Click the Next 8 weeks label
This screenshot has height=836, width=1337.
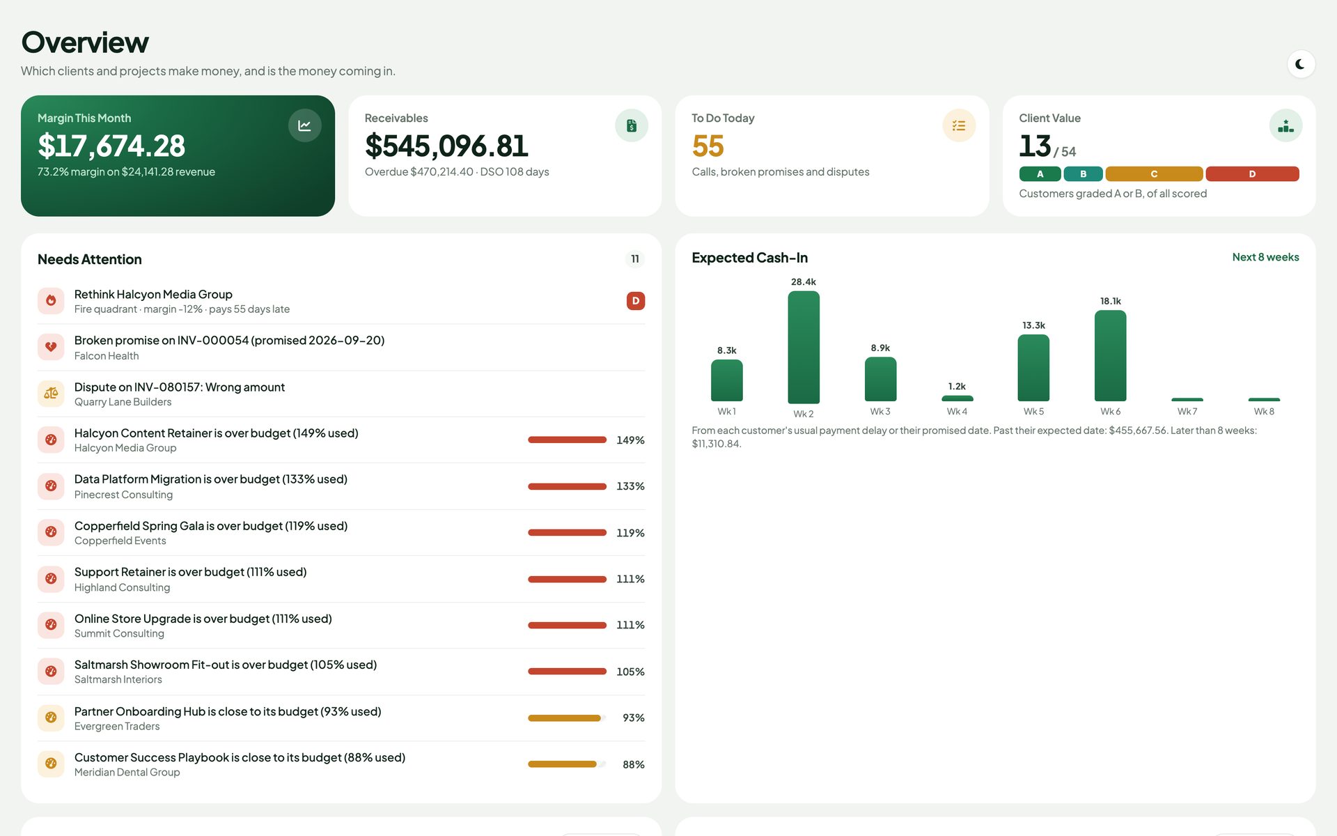[x=1265, y=257]
